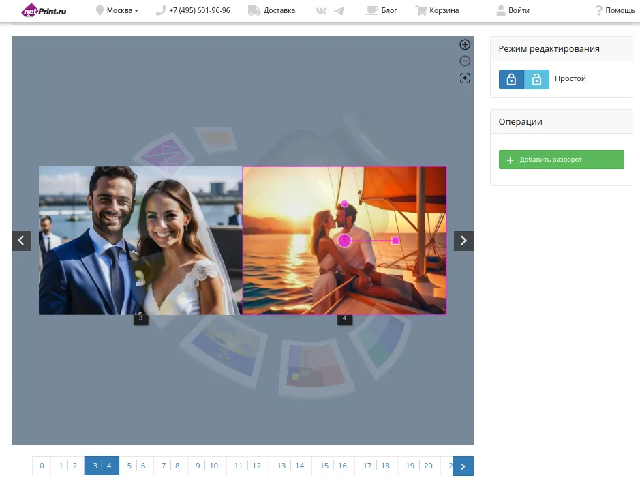
Task: Click the pink circular handle on the photo
Action: (x=345, y=240)
